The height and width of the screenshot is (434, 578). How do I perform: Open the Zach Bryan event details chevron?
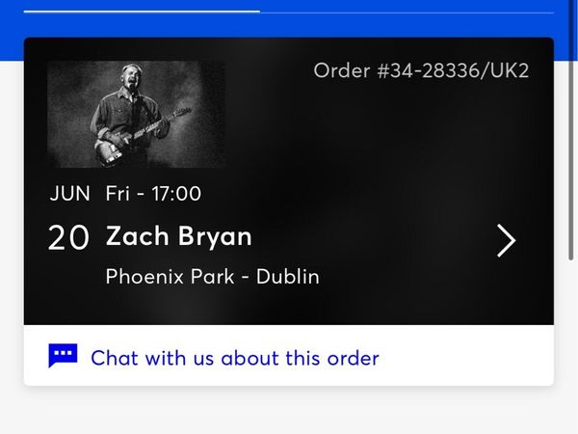coord(507,240)
